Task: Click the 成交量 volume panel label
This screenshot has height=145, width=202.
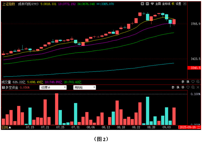Action: point(6,82)
